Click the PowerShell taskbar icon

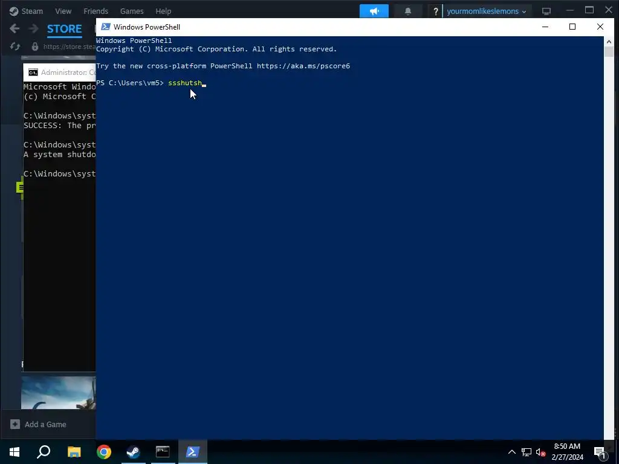[x=192, y=452]
